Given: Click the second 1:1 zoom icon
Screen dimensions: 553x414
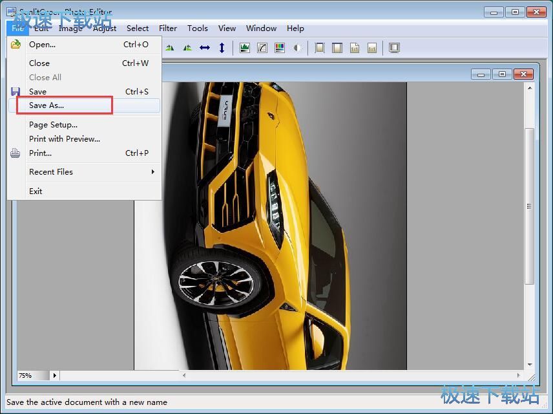Looking at the screenshot, I should [x=372, y=48].
